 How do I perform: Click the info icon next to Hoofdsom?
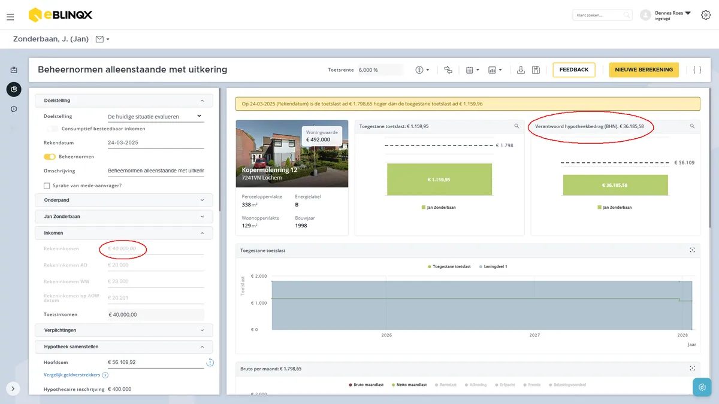210,362
